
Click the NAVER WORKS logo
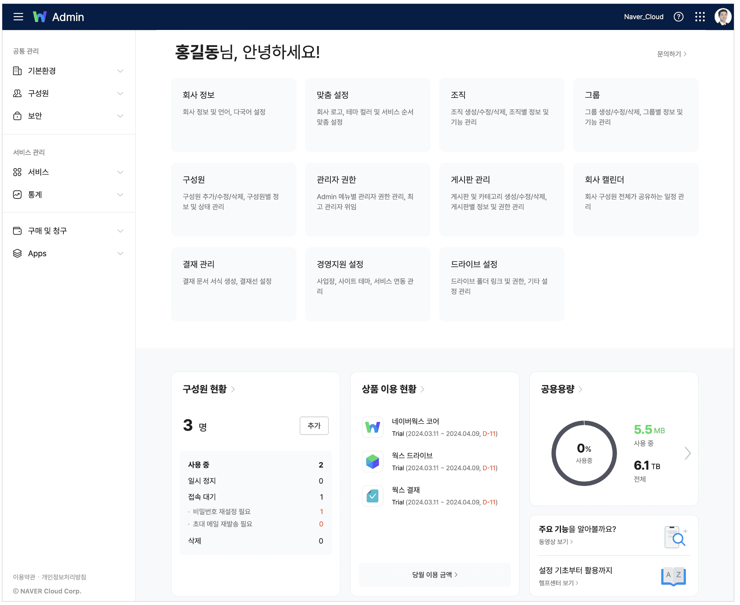pos(40,17)
